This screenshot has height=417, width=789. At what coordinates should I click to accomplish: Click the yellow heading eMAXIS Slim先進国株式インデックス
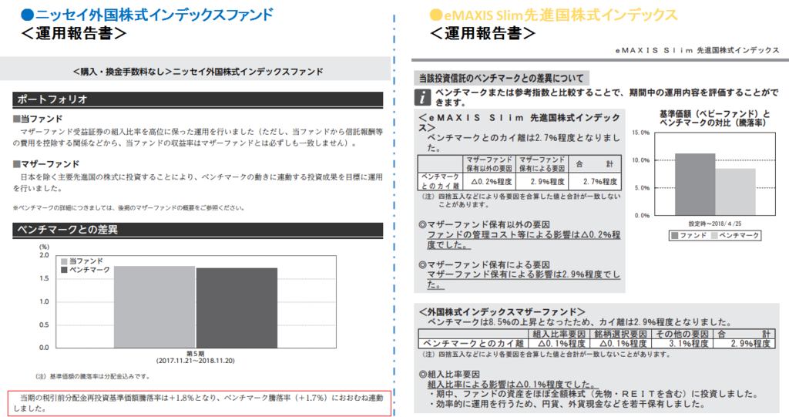click(x=561, y=15)
